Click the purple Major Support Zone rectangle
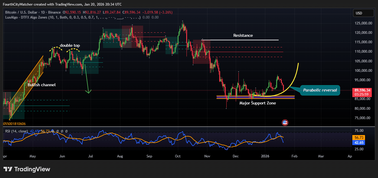 255,97
